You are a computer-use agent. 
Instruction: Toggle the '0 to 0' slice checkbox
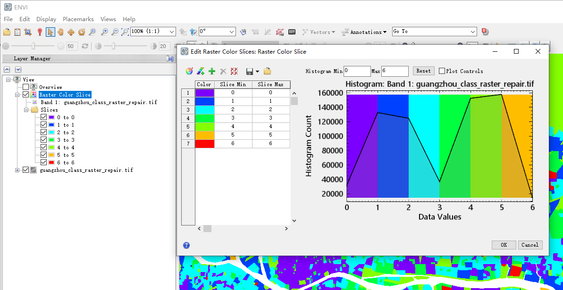(x=43, y=117)
